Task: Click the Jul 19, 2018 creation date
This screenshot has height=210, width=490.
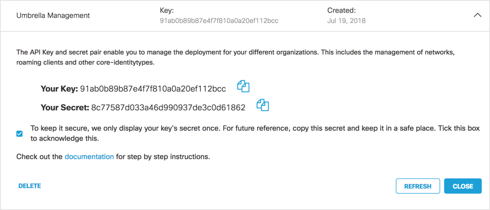Action: pos(347,21)
